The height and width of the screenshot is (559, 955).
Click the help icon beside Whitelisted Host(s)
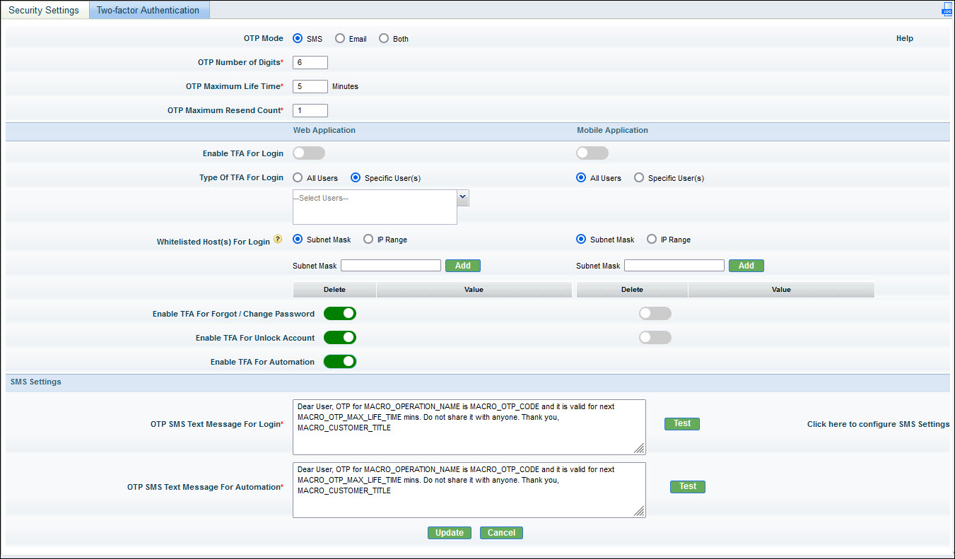[x=278, y=240]
